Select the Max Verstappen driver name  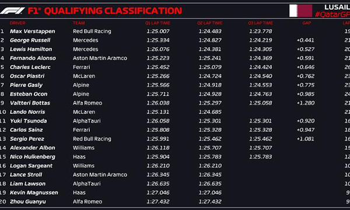pos(32,32)
